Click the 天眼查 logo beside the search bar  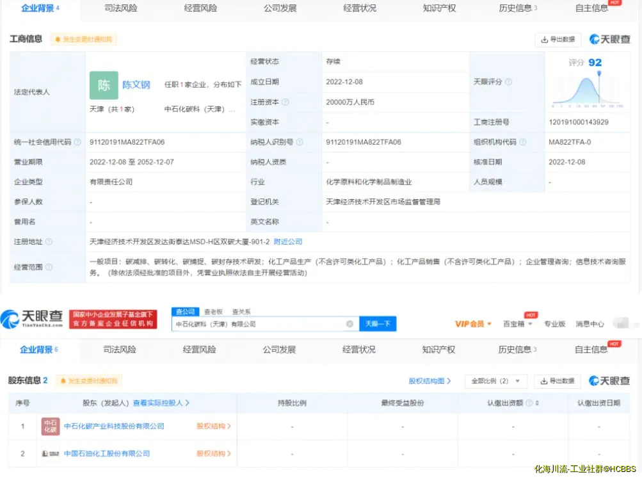point(31,319)
